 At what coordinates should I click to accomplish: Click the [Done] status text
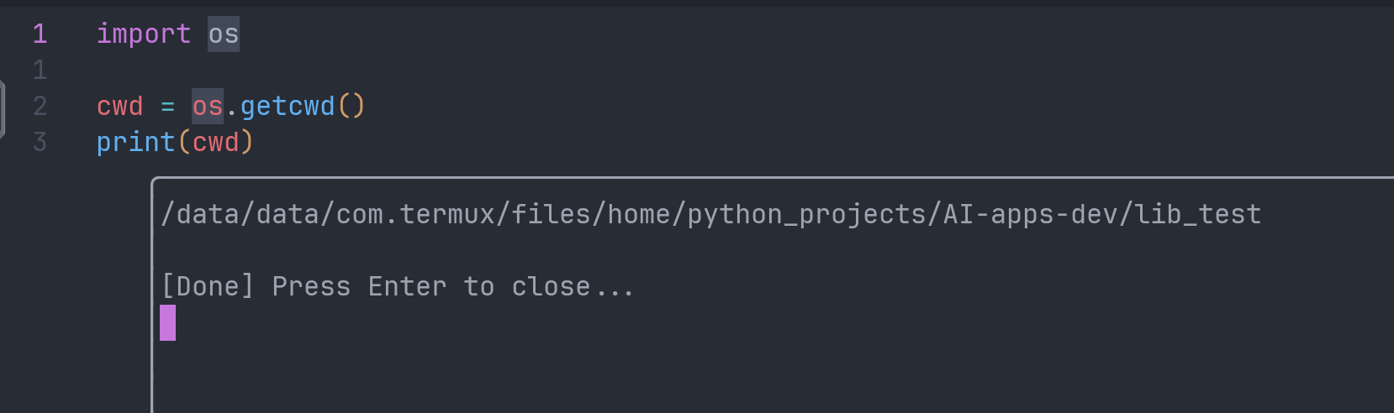tap(208, 287)
